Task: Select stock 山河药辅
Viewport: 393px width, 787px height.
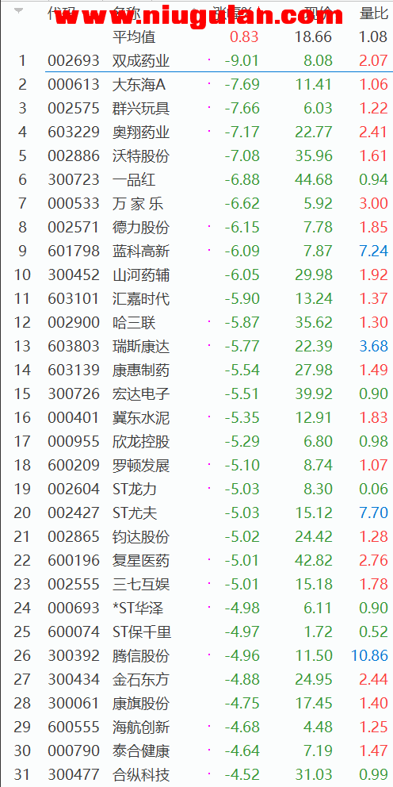Action: [x=141, y=275]
